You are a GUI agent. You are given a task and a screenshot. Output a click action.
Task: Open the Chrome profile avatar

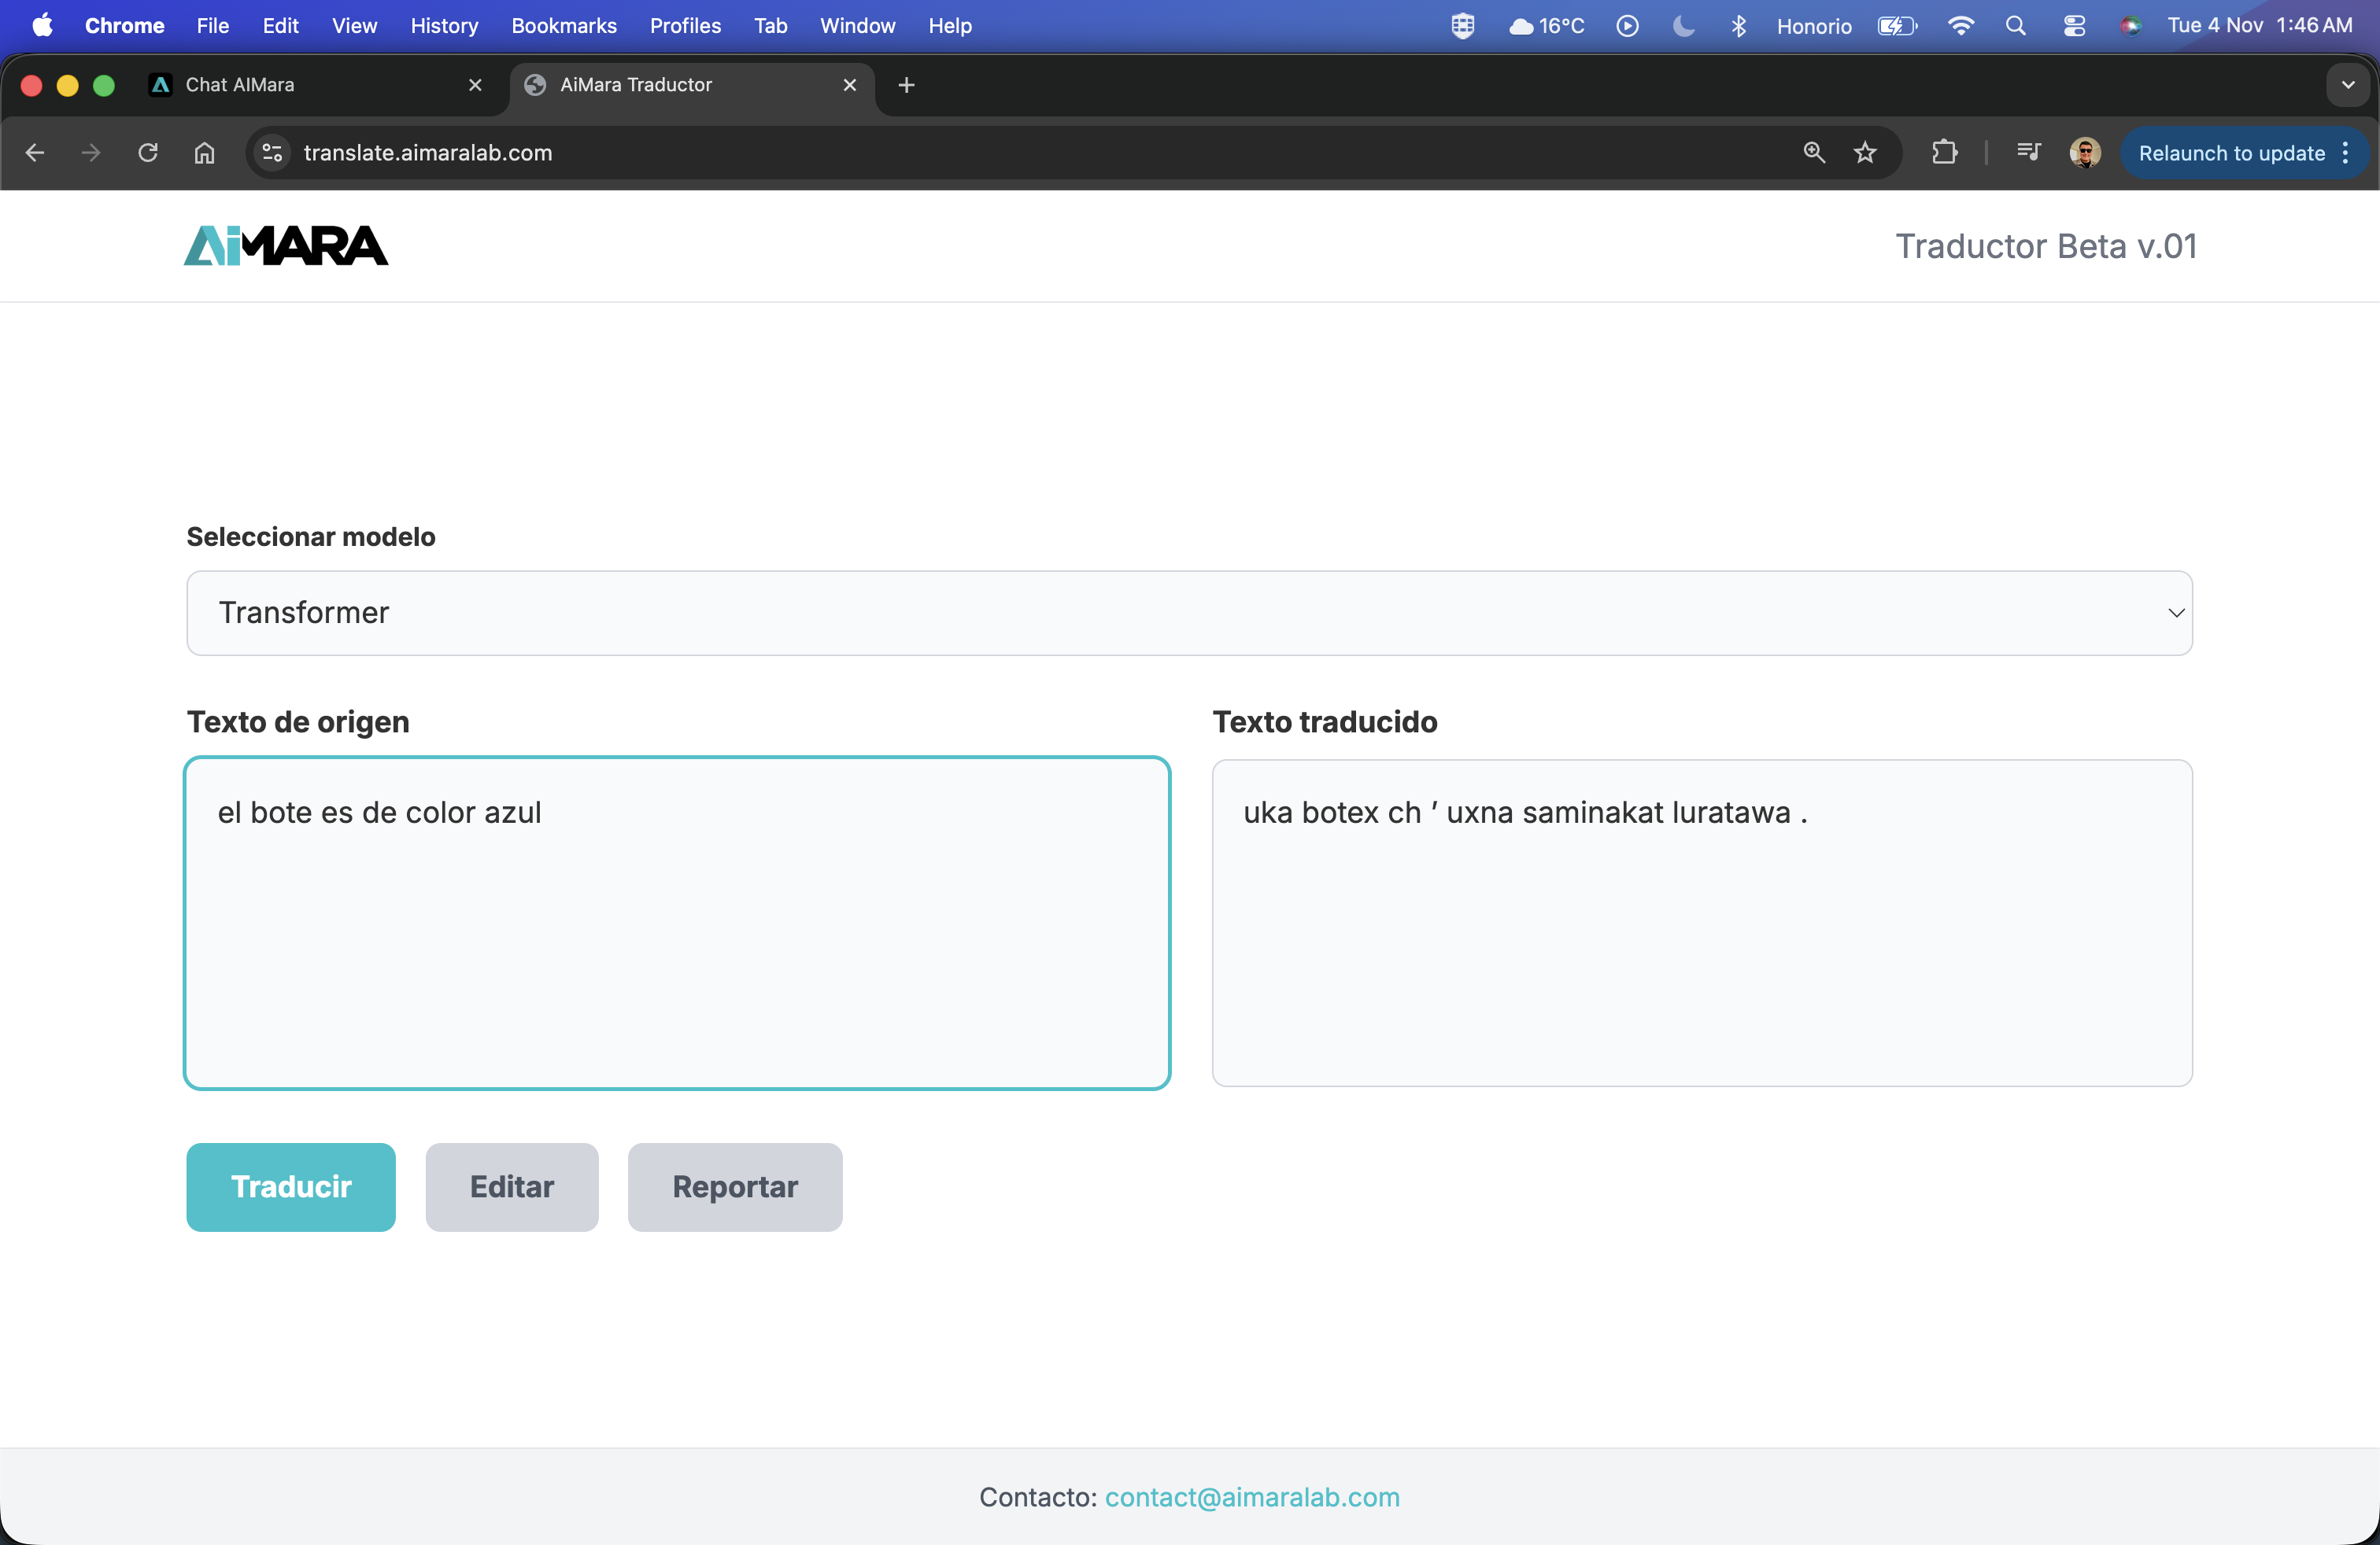[x=2084, y=153]
